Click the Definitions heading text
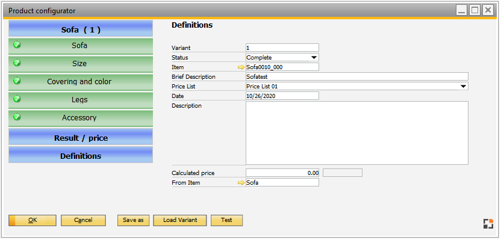This screenshot has width=501, height=240. (x=192, y=25)
